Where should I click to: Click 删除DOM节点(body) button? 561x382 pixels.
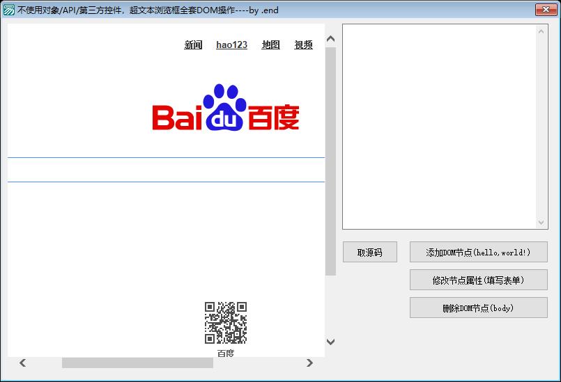point(478,308)
